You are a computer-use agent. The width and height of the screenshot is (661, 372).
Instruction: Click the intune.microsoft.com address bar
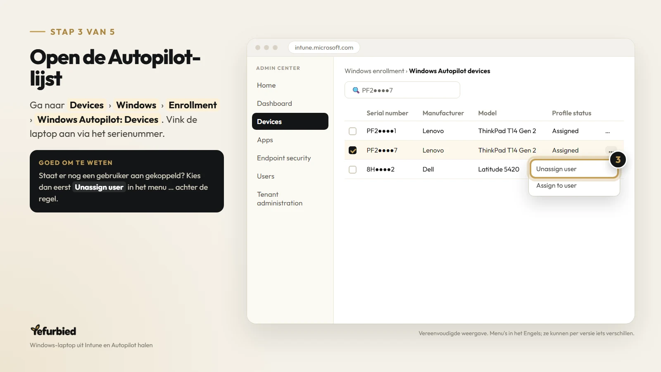(324, 48)
